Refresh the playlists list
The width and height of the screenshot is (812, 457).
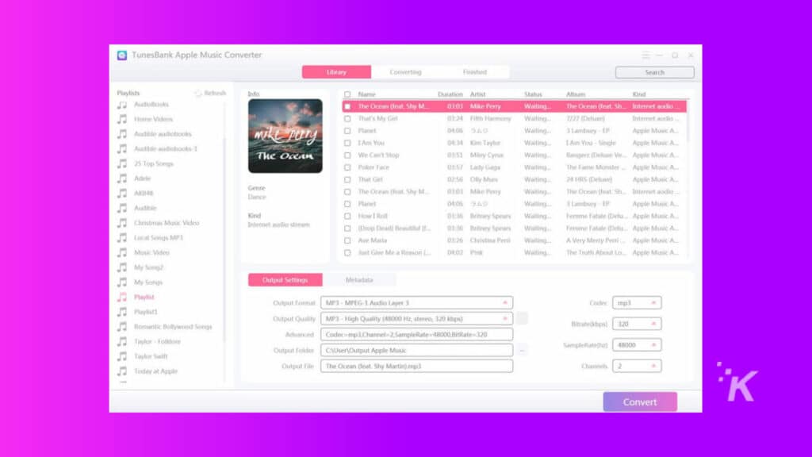click(x=210, y=94)
